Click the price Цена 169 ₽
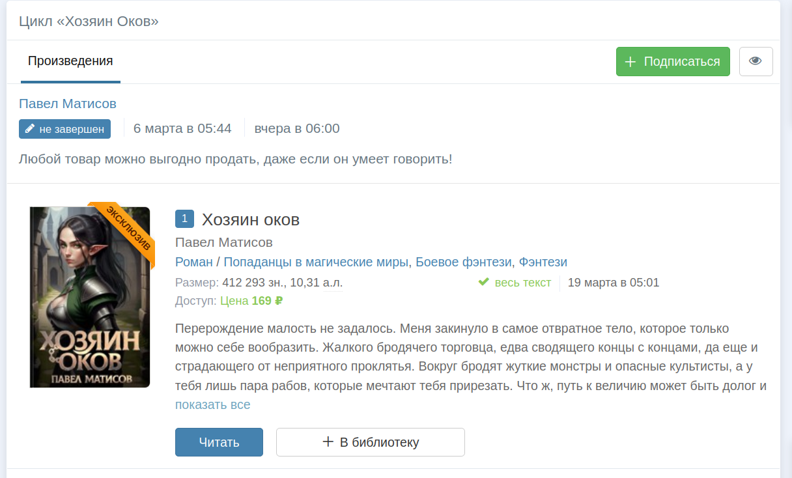 pyautogui.click(x=251, y=301)
